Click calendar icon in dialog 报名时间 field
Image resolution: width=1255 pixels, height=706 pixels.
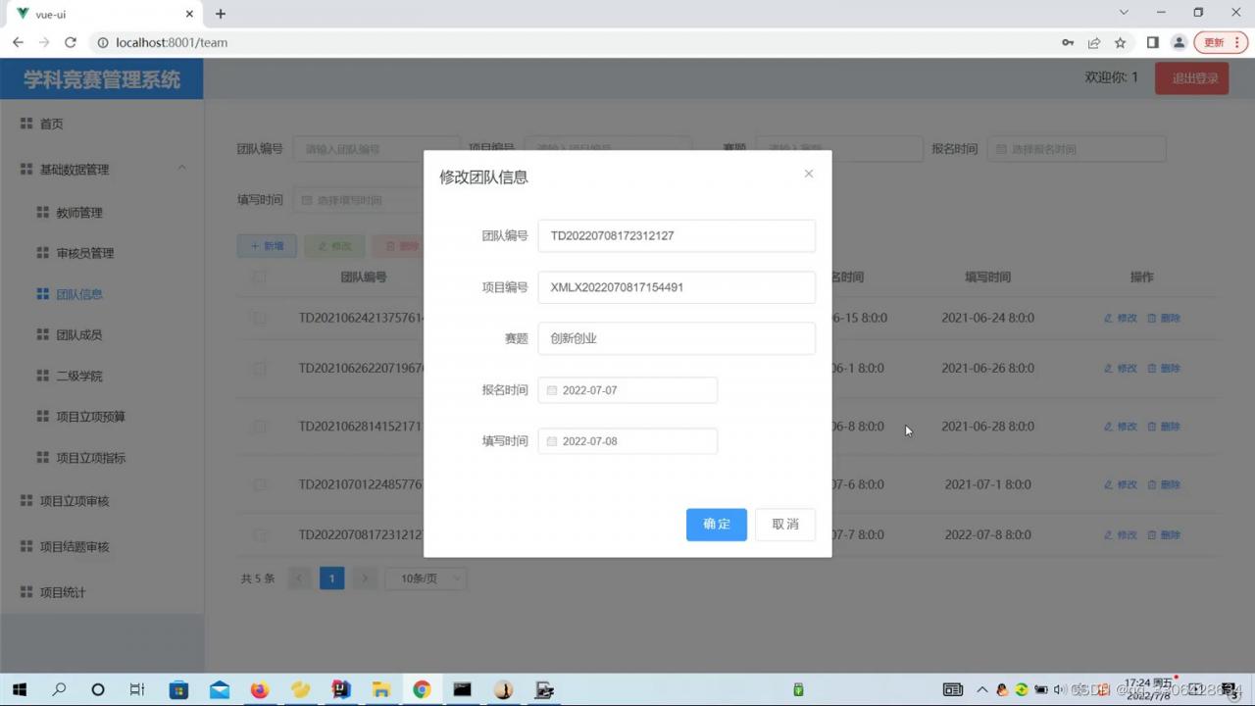(x=552, y=390)
